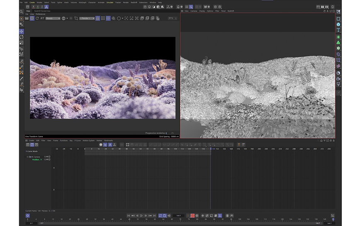Viewport: 361px width, 226px height.
Task: Click the search magnifier icon
Action: 22,12
